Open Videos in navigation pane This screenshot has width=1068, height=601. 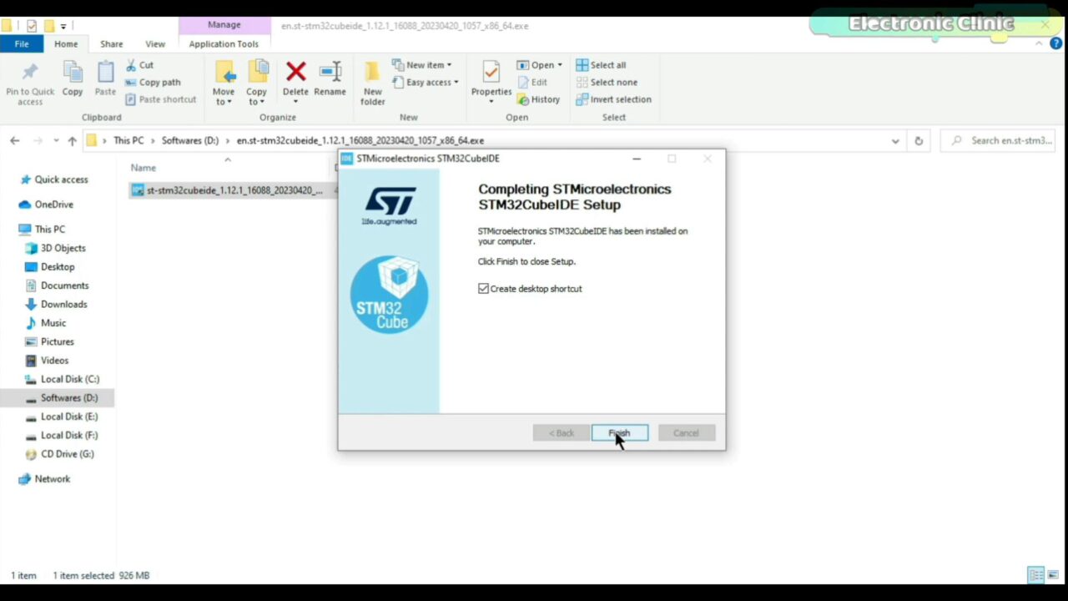tap(54, 361)
